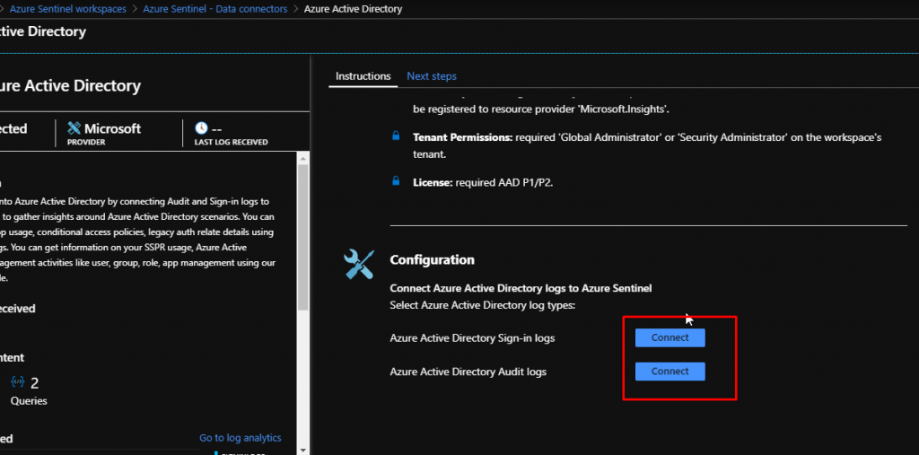Click the left panel scrollbar down arrow
This screenshot has width=919, height=455.
pyautogui.click(x=302, y=449)
